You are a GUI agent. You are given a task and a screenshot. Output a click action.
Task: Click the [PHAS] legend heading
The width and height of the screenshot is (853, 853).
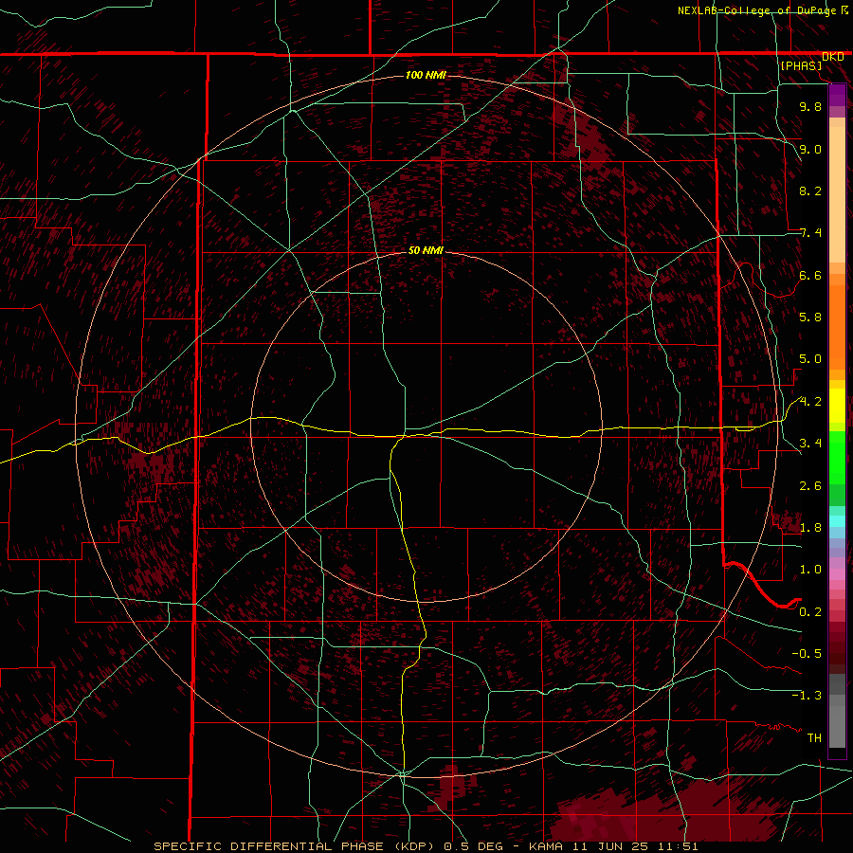tap(801, 65)
